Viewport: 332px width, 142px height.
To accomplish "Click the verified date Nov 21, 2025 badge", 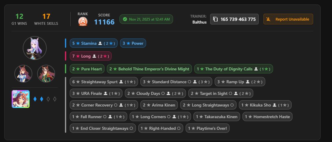I will click(146, 19).
